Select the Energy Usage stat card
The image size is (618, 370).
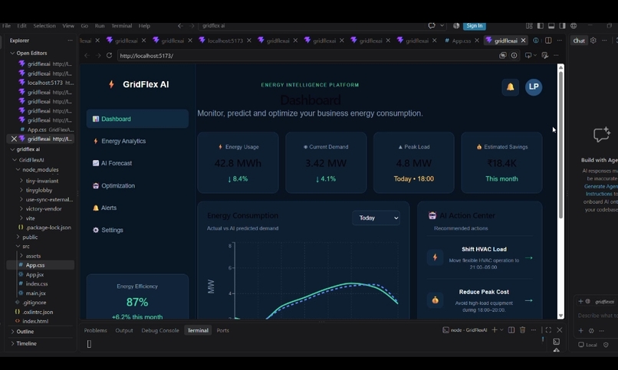tap(238, 162)
